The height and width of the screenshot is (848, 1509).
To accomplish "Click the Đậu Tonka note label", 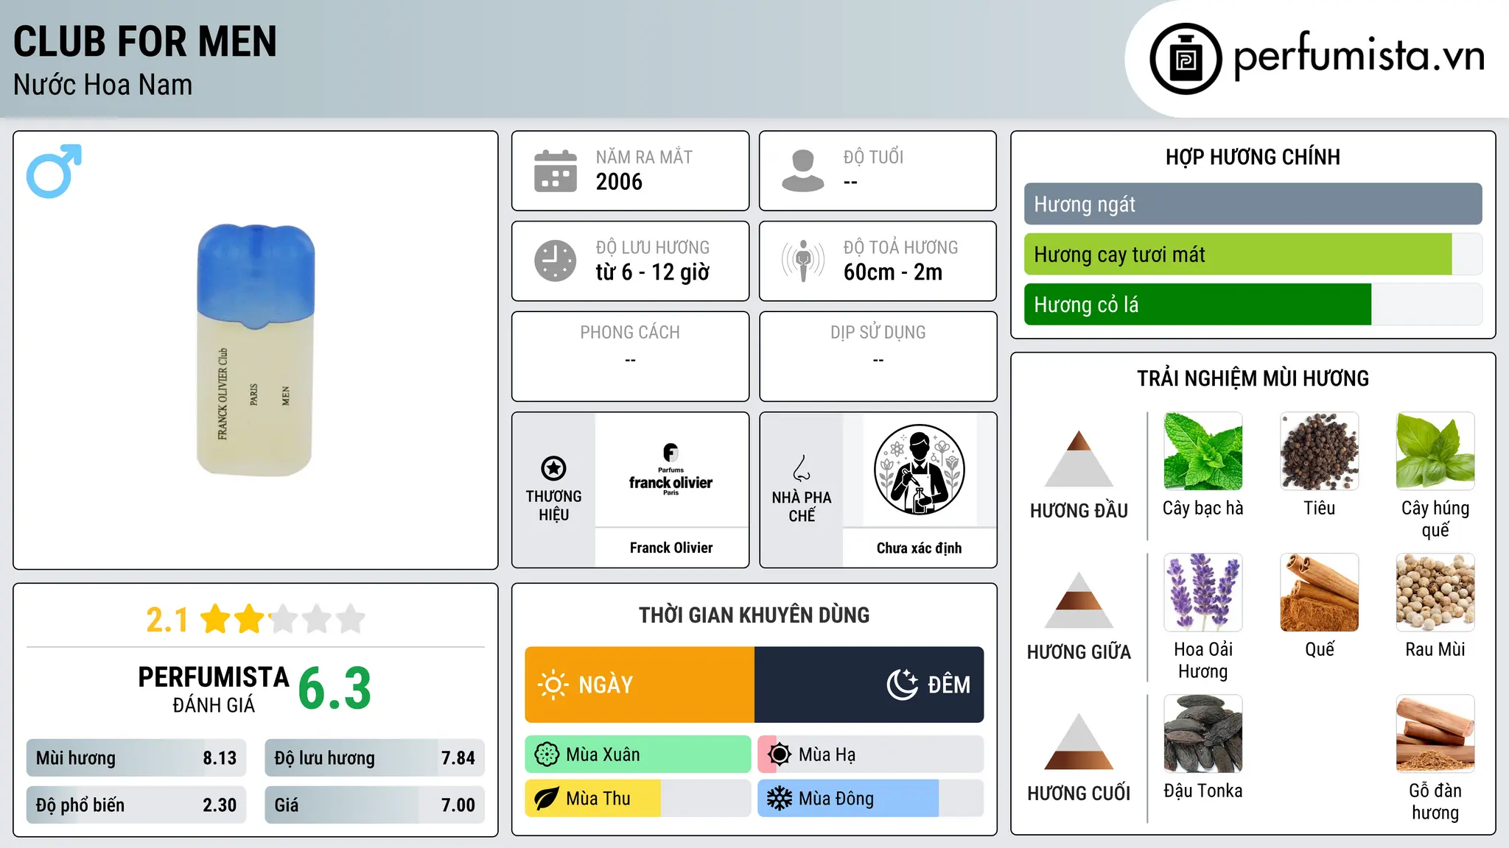I will [1202, 791].
